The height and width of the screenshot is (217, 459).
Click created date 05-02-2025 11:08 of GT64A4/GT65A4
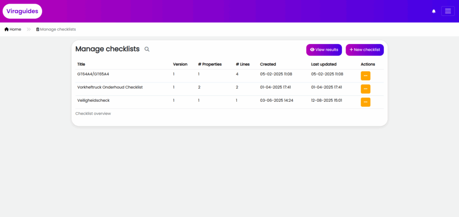click(276, 74)
